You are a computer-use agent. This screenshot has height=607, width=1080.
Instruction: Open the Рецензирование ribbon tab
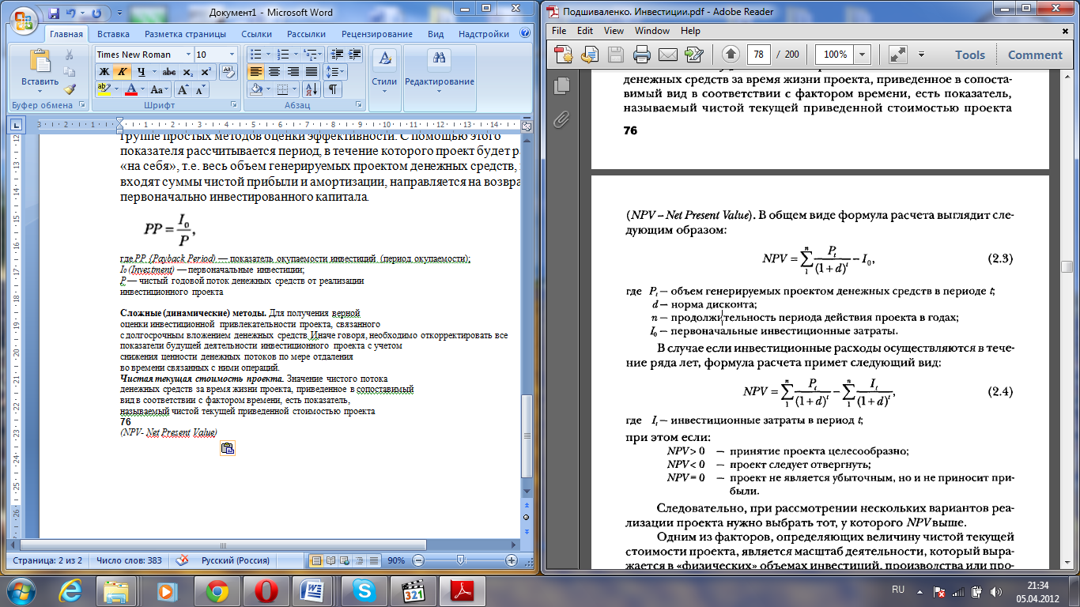click(x=377, y=34)
